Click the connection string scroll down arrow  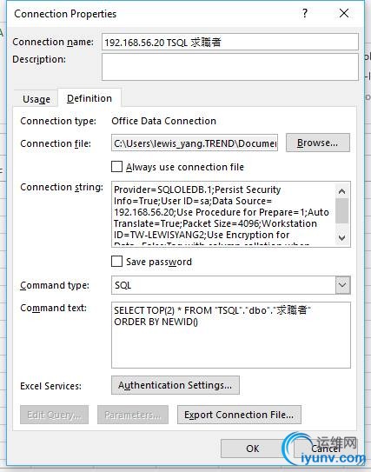coord(341,237)
